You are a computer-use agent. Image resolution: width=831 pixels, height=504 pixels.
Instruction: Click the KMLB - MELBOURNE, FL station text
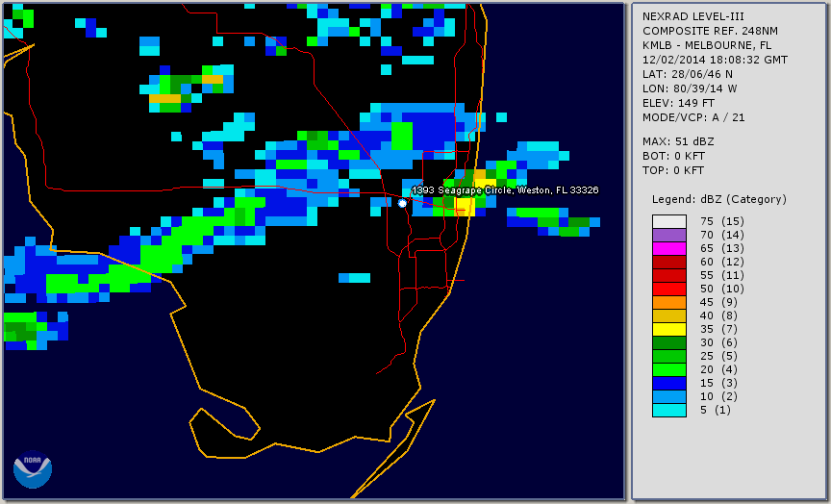707,45
